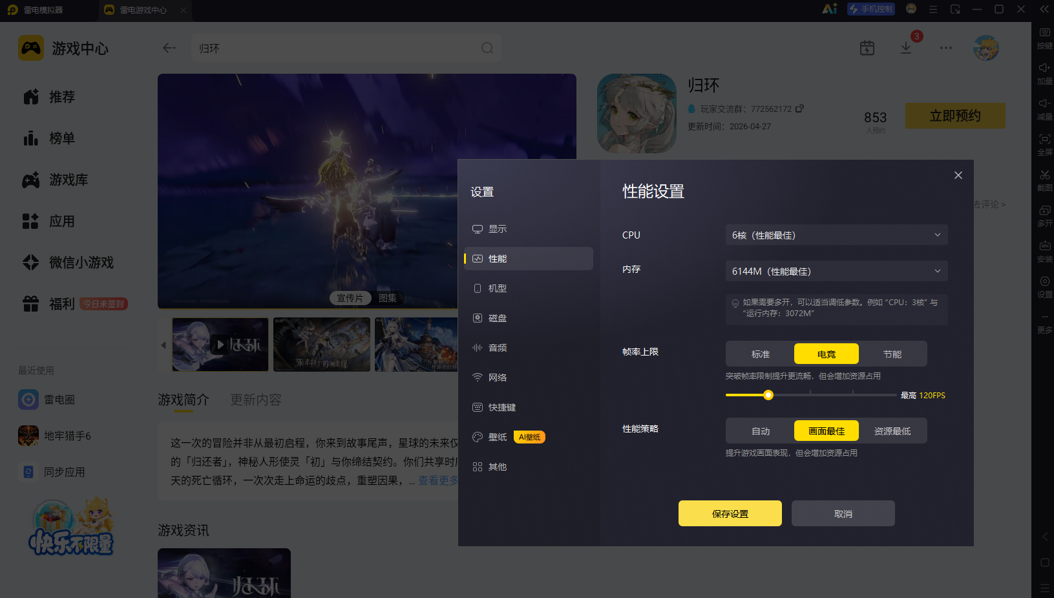Switch to the 雷电模拟器 window tab
1054x598 pixels.
point(43,10)
